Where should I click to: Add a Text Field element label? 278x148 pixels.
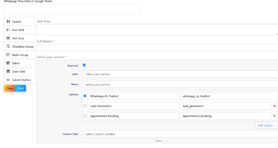click(18, 30)
